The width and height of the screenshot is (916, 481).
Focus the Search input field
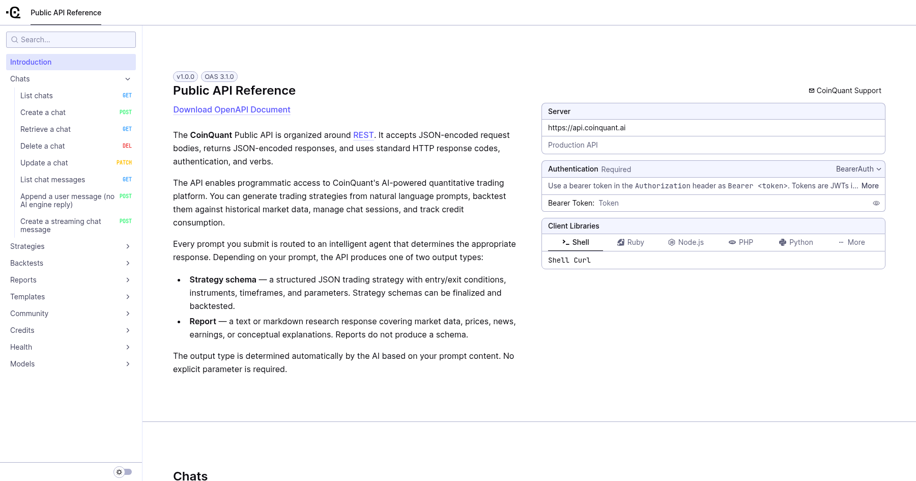(x=71, y=40)
